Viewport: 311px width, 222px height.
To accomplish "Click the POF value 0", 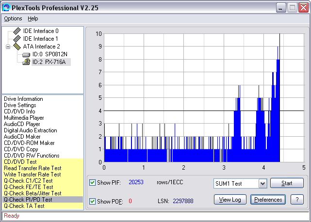I will pos(130,201).
